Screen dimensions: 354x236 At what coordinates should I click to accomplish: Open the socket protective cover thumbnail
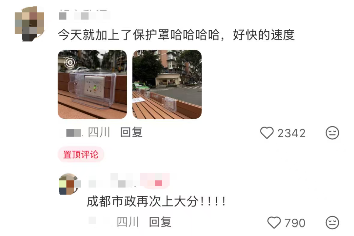pyautogui.click(x=92, y=84)
